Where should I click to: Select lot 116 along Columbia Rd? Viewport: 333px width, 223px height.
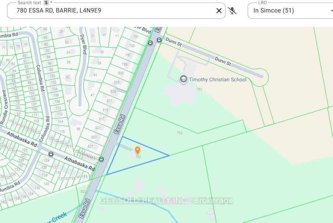pos(62,132)
